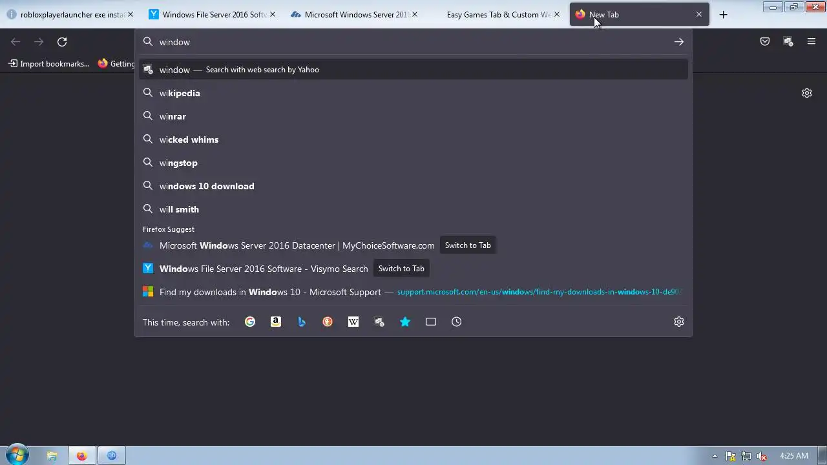Reload the current page
827x465 pixels.
coord(62,42)
